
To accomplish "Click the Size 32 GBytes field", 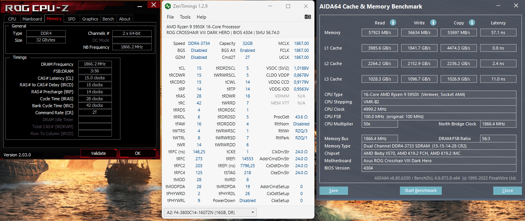I will coord(46,40).
